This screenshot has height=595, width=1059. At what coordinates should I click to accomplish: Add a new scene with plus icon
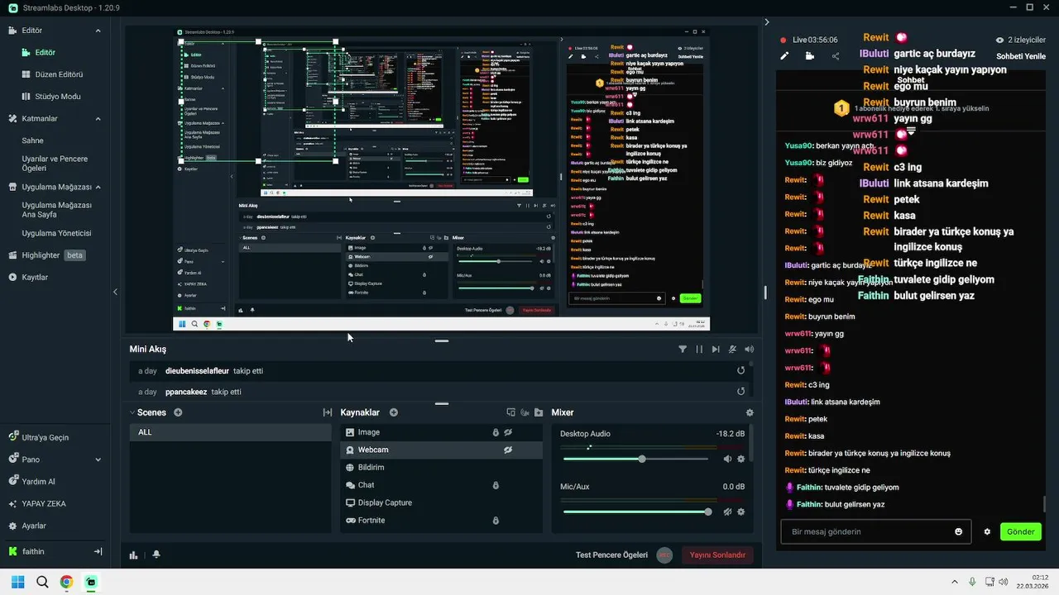click(x=178, y=412)
